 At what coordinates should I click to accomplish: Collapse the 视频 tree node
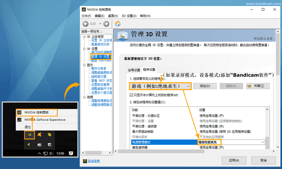84,97
